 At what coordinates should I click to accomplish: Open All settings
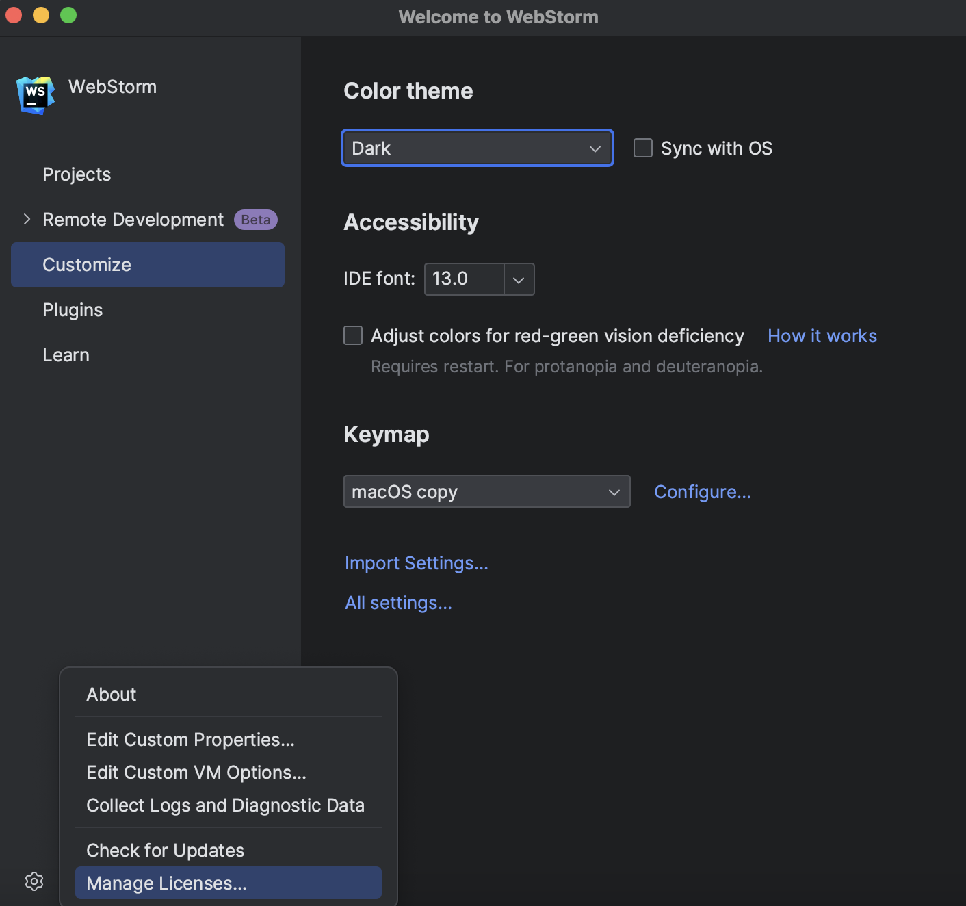pyautogui.click(x=398, y=603)
